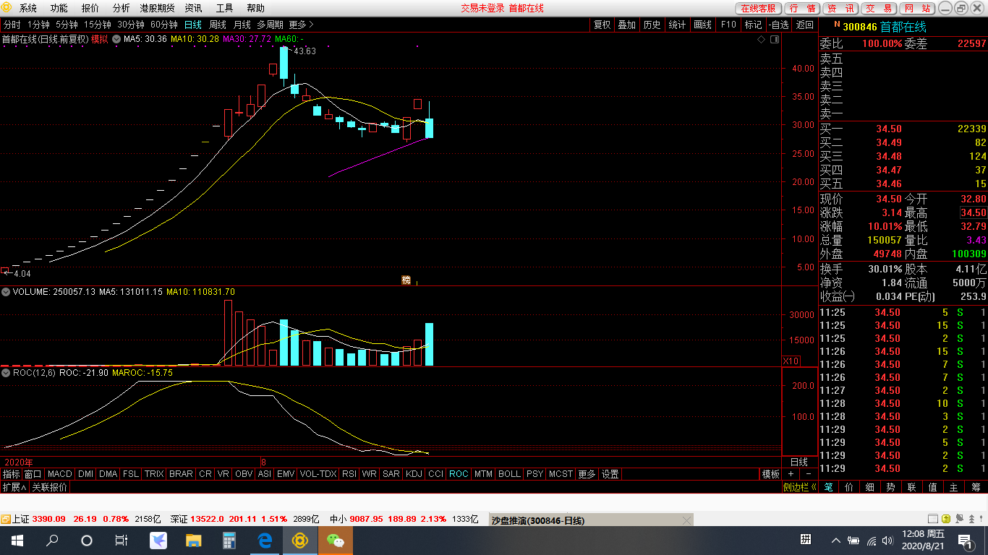Click the 网站 button
The image size is (988, 555).
click(917, 9)
